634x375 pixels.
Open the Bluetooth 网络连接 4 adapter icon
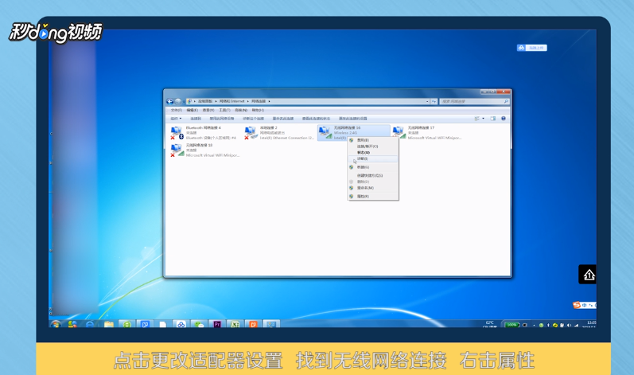click(177, 133)
